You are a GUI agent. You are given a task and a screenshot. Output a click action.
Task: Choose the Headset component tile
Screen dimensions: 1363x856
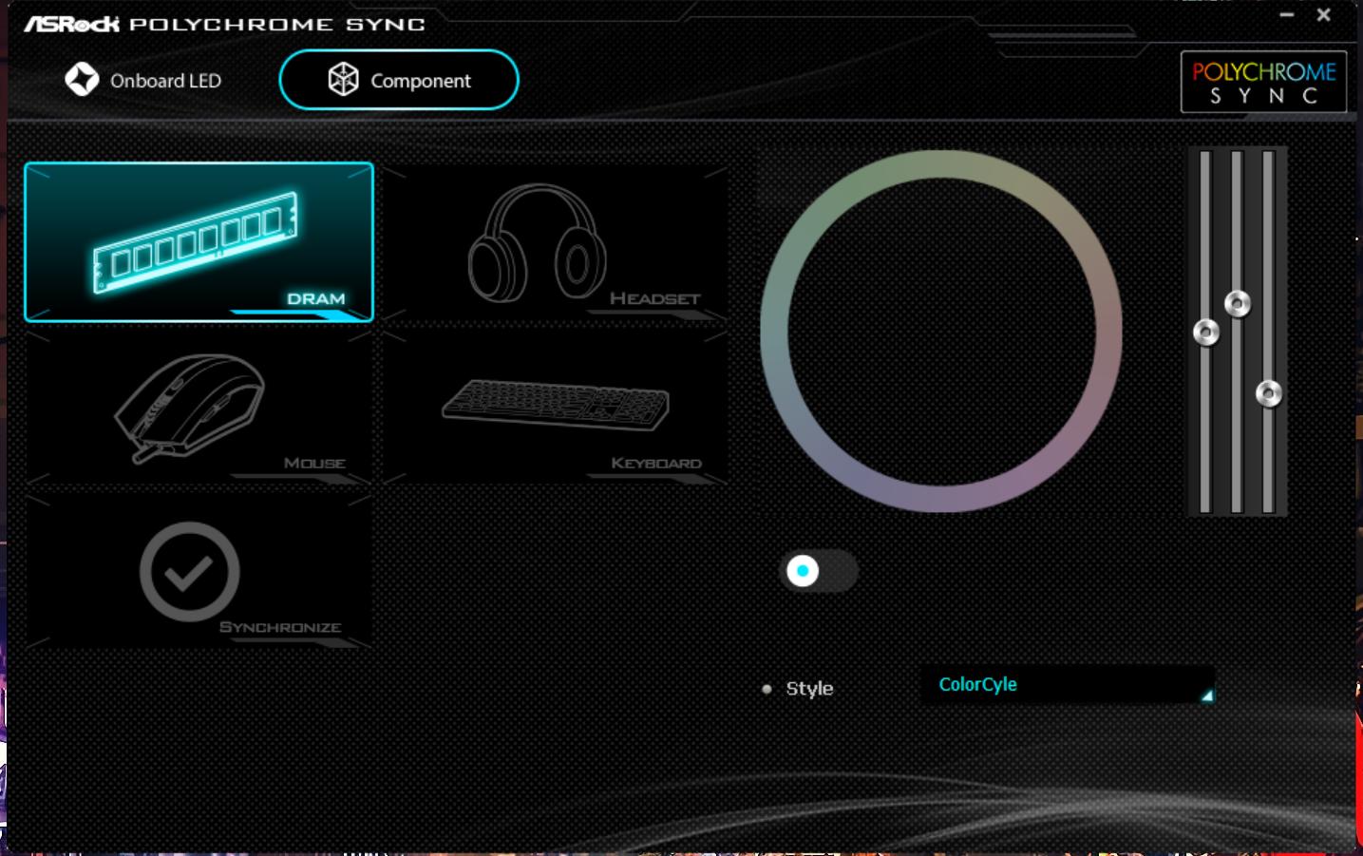pos(555,242)
